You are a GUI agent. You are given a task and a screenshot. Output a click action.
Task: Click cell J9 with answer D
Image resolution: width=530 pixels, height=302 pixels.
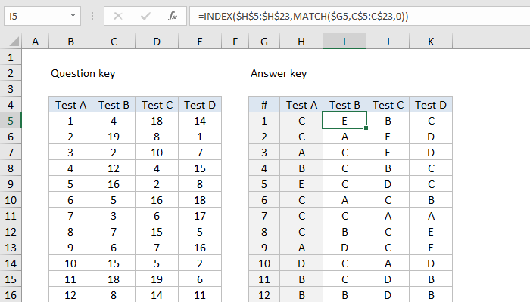[x=388, y=184]
